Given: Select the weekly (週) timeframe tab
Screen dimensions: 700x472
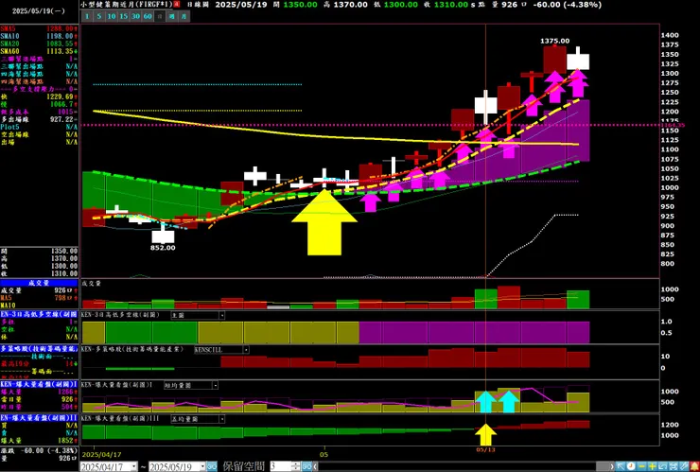Looking at the screenshot, I should click(x=172, y=16).
